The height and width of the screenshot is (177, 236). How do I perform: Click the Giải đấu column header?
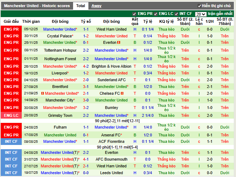tap(11, 21)
